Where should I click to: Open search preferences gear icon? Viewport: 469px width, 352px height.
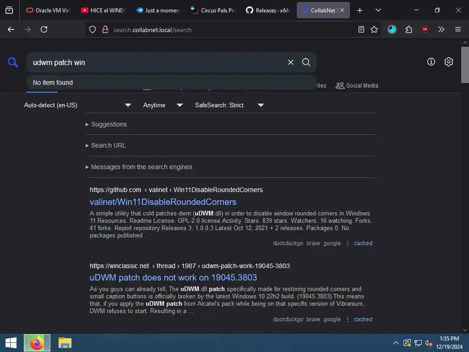point(448,62)
